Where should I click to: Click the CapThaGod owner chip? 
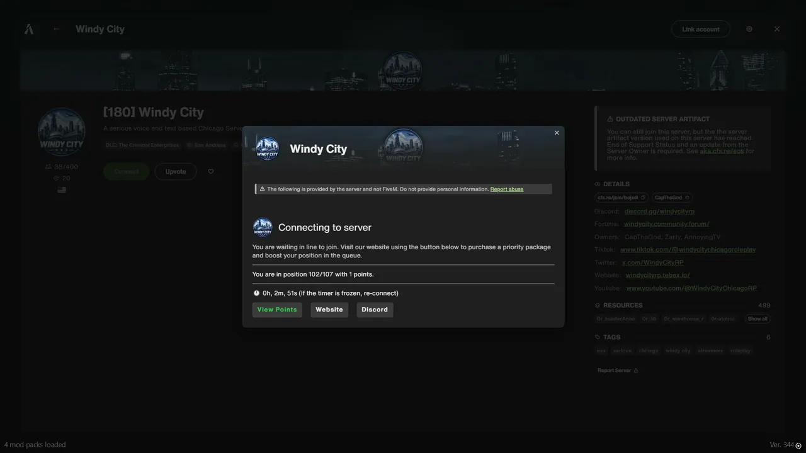(672, 198)
